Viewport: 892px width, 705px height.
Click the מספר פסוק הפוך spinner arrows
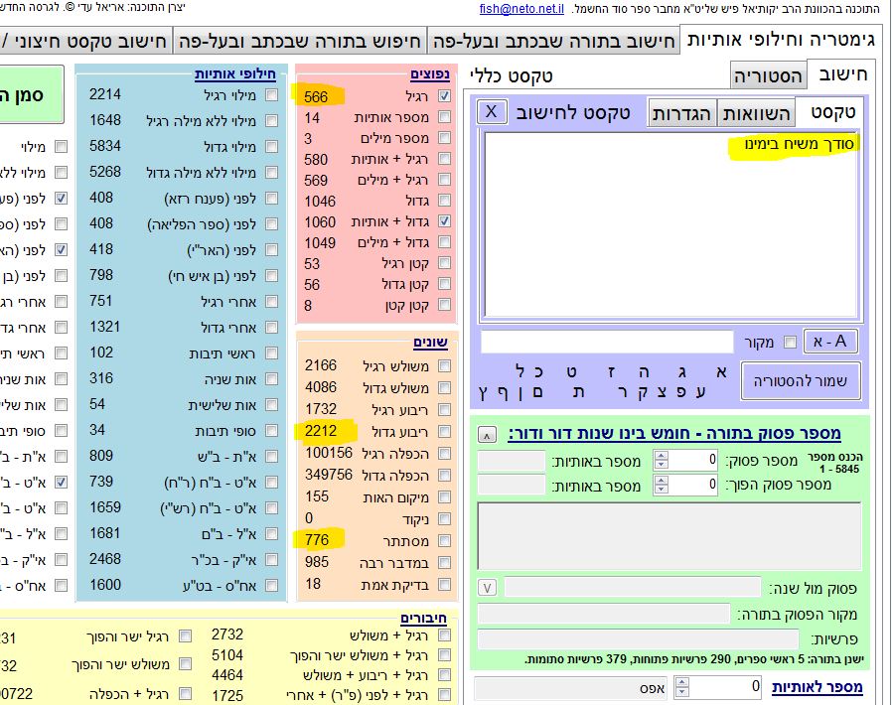(663, 485)
